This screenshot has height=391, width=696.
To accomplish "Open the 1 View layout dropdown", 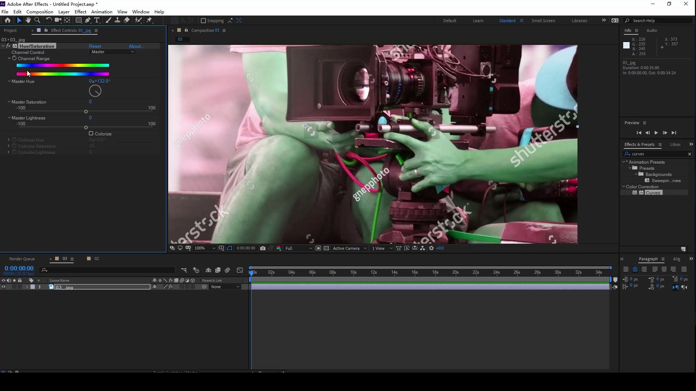I will click(382, 248).
